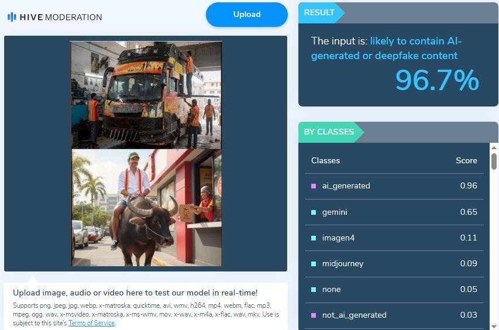Click the 96.7% result score
This screenshot has height=330, width=499.
tap(437, 80)
